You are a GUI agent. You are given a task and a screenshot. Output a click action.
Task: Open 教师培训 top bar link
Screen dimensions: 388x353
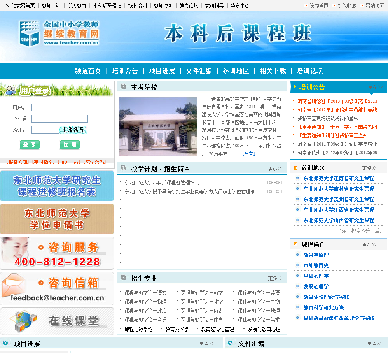(51, 5)
